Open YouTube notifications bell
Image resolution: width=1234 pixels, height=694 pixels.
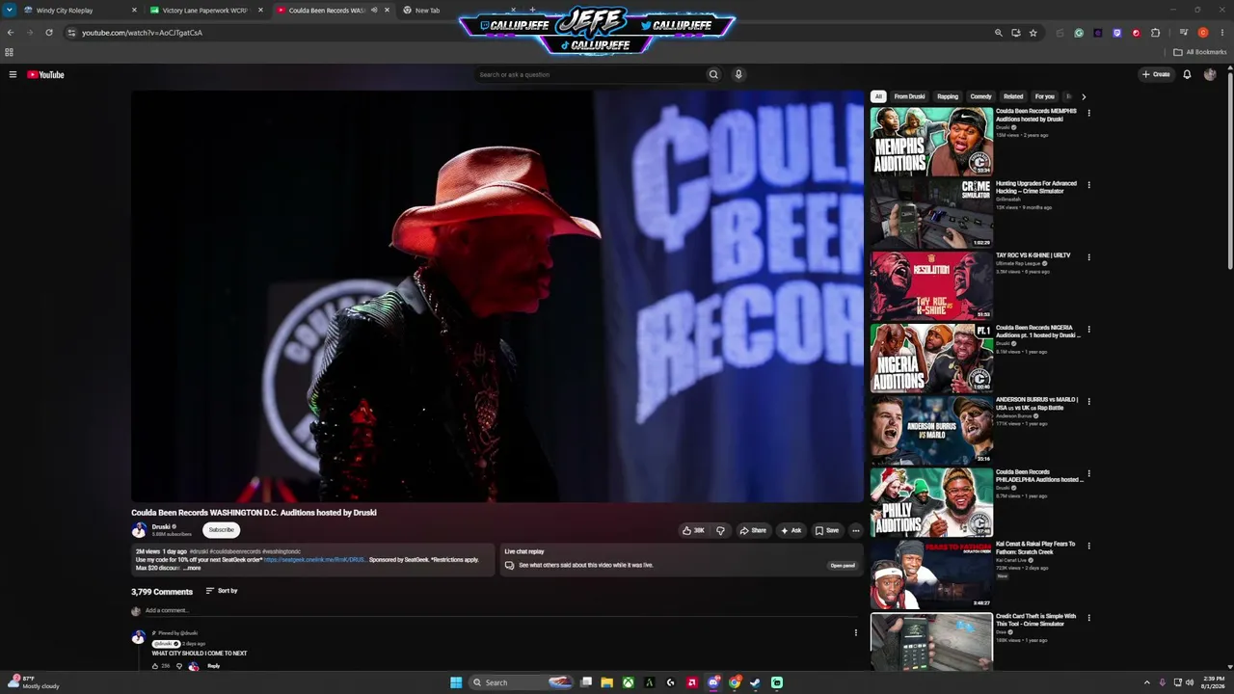coord(1187,74)
